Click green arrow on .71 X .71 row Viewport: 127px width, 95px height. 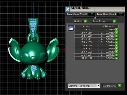(x=117, y=39)
